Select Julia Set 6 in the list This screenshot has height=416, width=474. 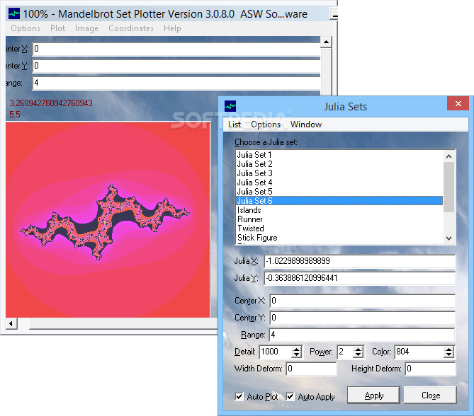coord(339,201)
